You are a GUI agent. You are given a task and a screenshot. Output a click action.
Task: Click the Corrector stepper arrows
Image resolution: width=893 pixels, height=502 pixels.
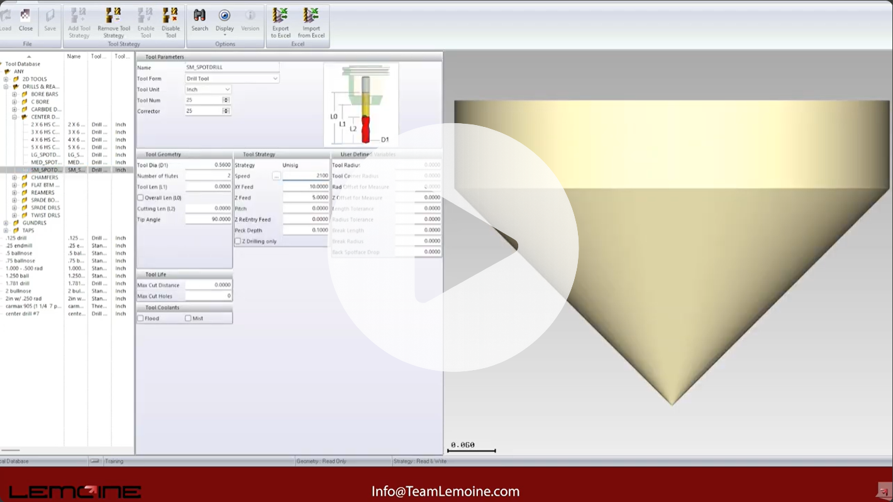pos(226,111)
